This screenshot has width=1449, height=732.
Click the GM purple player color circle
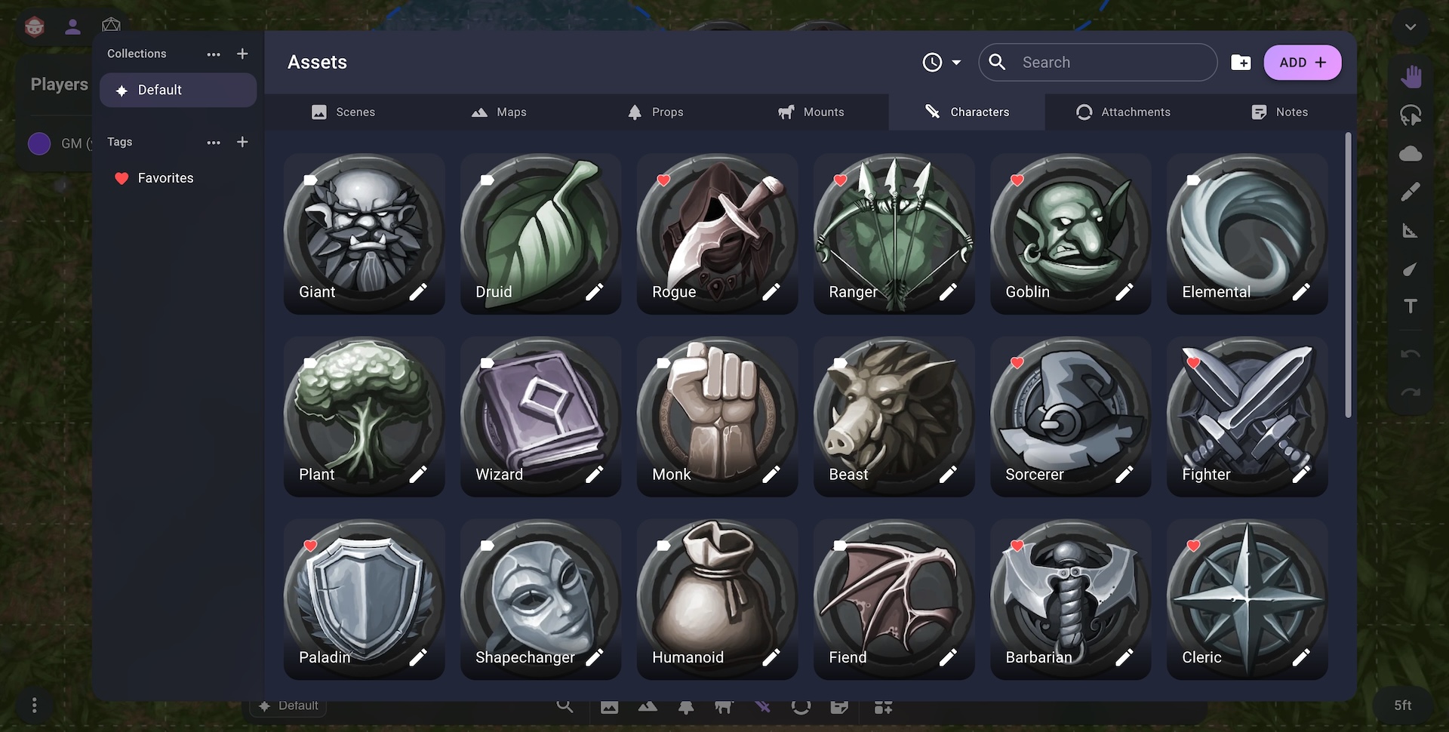(39, 143)
